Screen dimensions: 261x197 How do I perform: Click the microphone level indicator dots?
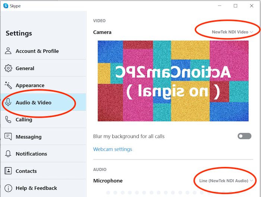tap(173, 193)
